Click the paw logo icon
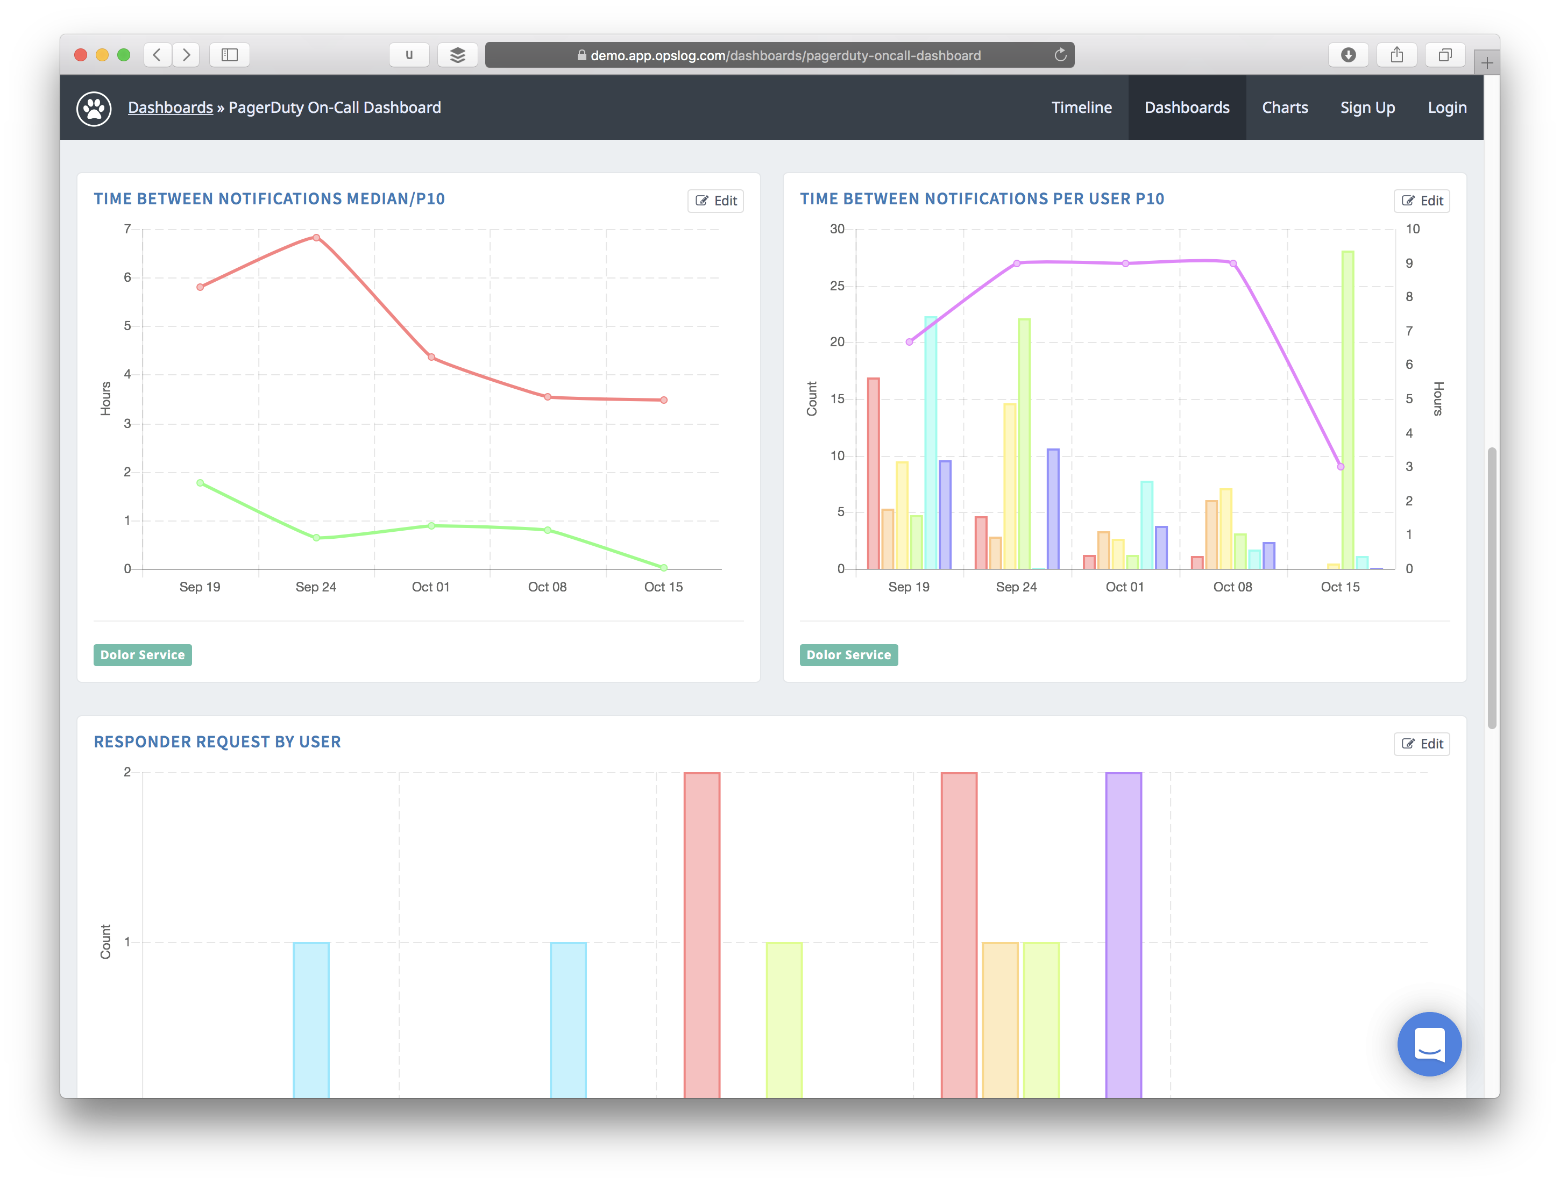The width and height of the screenshot is (1560, 1184). click(94, 109)
